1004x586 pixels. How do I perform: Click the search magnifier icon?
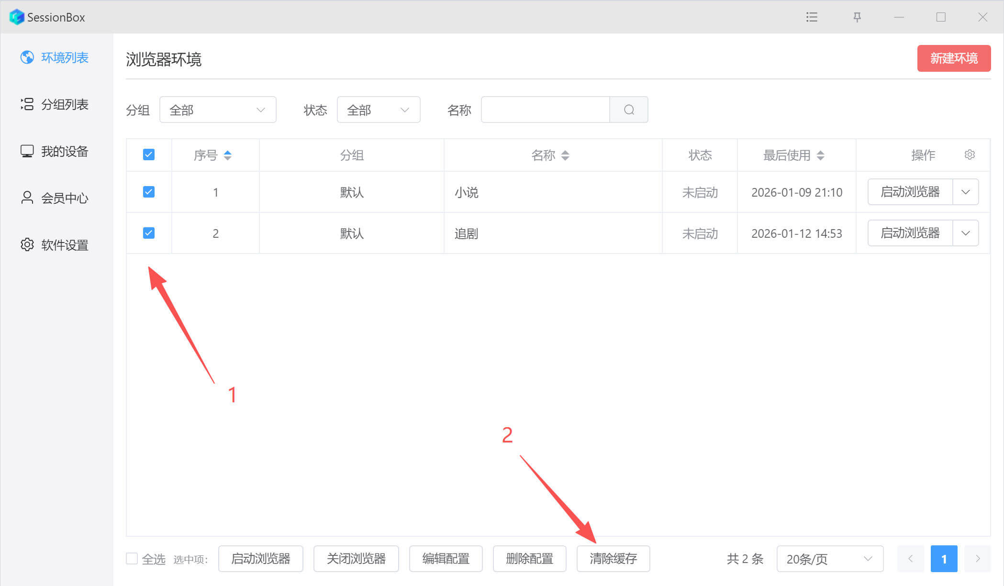pos(629,110)
